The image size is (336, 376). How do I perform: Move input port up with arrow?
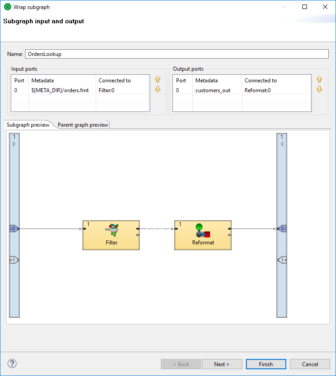tap(158, 79)
